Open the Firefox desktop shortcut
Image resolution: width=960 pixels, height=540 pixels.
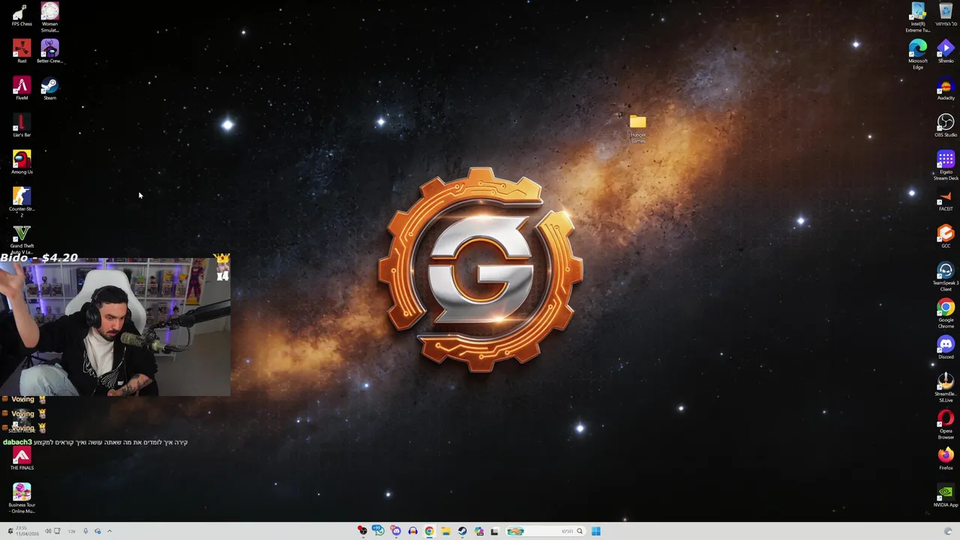tap(946, 459)
